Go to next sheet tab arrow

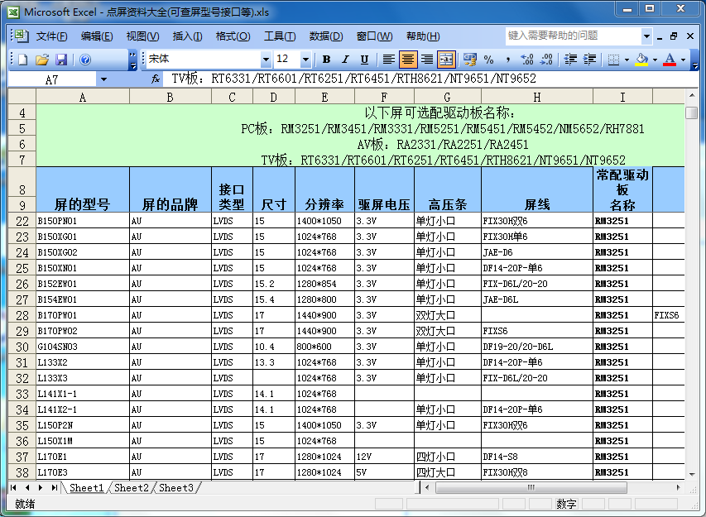coord(41,488)
